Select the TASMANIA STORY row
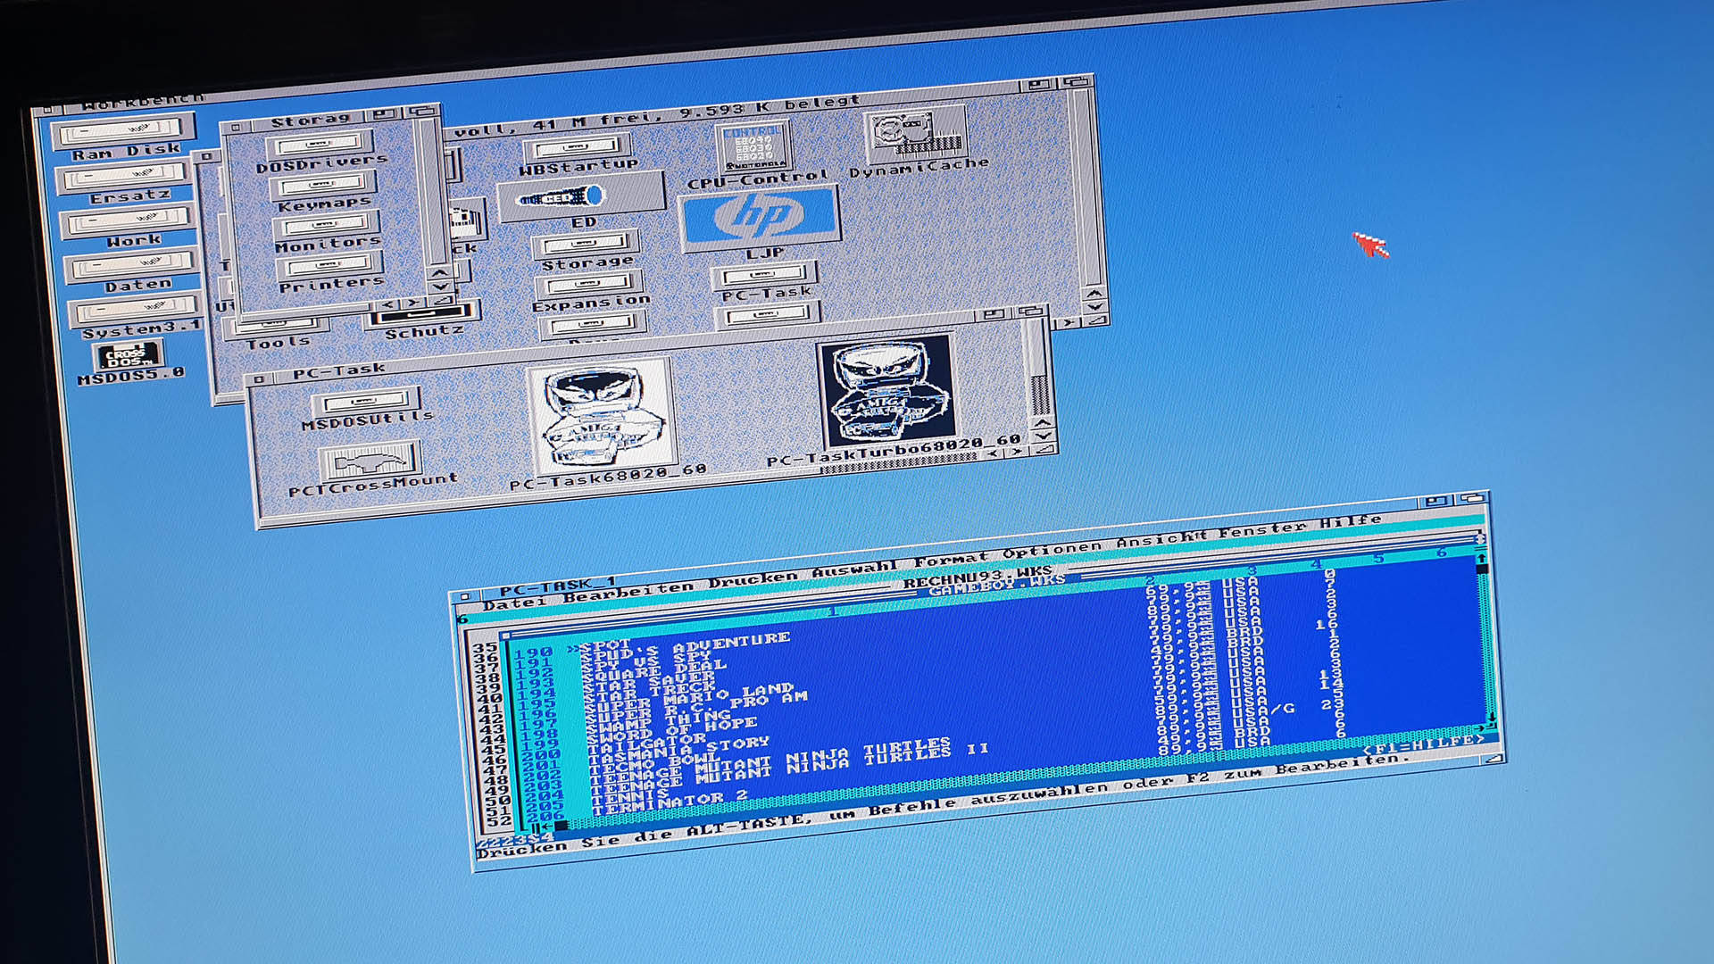1714x964 pixels. pyautogui.click(x=679, y=749)
